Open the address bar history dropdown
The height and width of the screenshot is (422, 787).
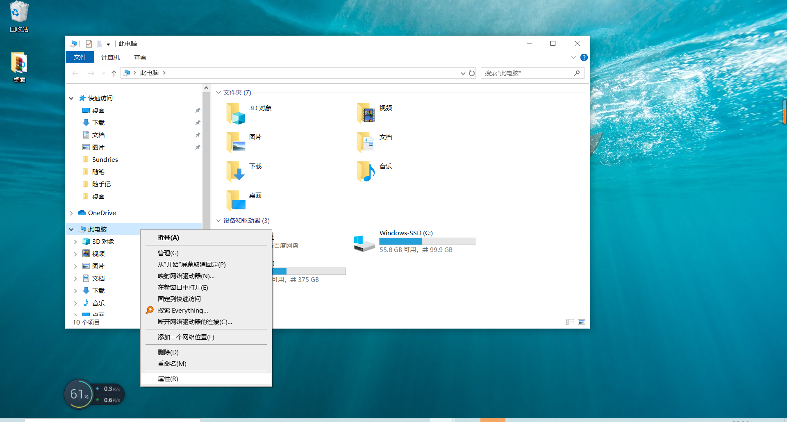(x=463, y=73)
